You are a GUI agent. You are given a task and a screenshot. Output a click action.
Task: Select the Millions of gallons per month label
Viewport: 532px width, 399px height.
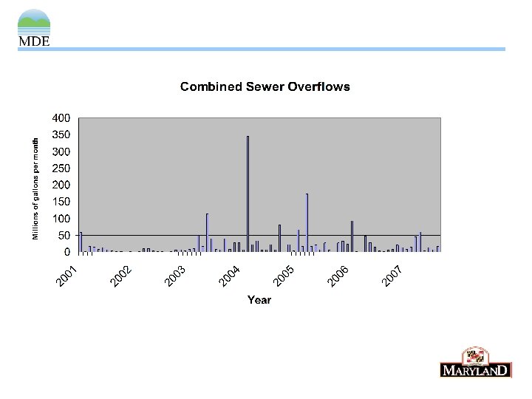(35, 189)
